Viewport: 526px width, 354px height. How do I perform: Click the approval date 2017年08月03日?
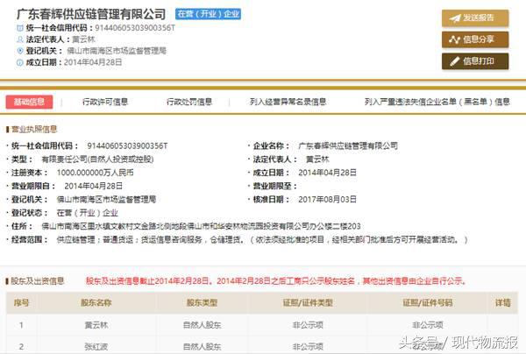(x=327, y=200)
